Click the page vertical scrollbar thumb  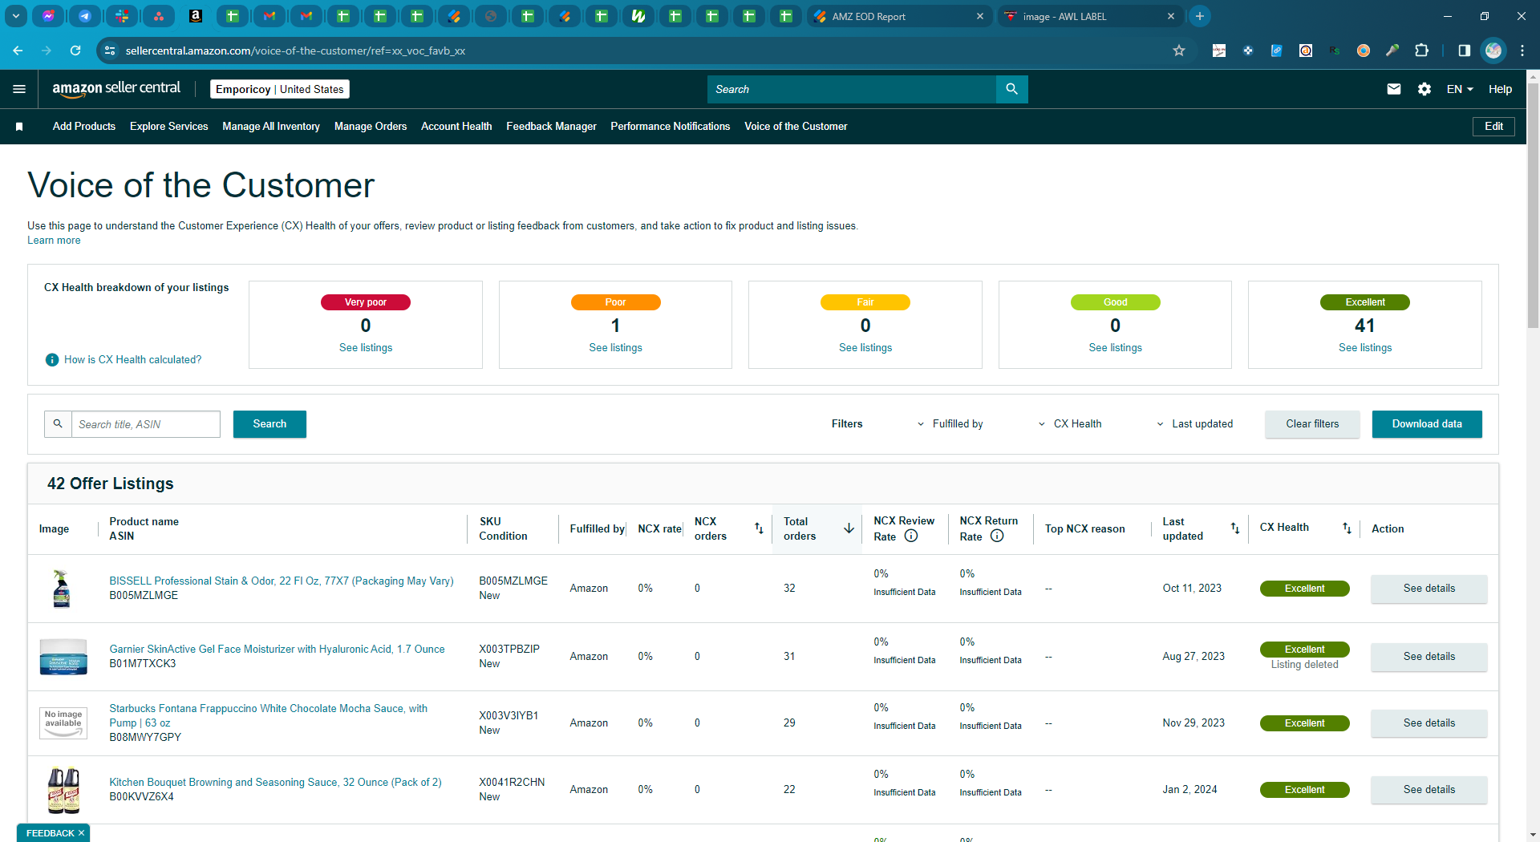point(1533,204)
